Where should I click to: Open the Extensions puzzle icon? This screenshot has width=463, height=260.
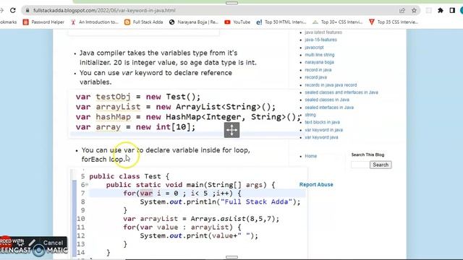point(441,11)
